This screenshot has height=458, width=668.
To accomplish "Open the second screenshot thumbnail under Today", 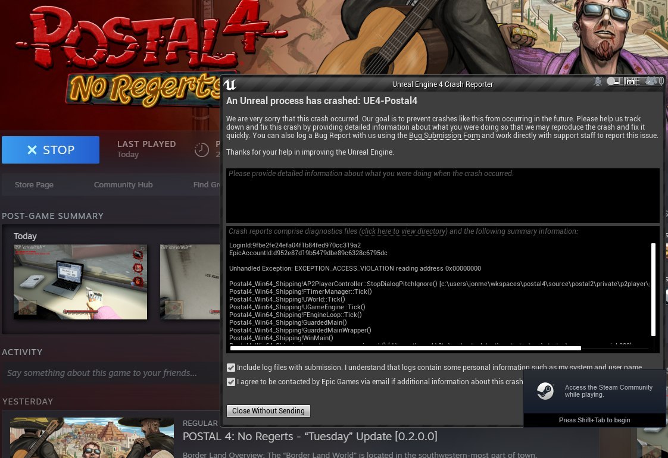I will pos(190,282).
